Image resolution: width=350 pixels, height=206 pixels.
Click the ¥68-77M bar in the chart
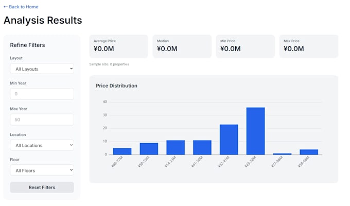[122, 151]
